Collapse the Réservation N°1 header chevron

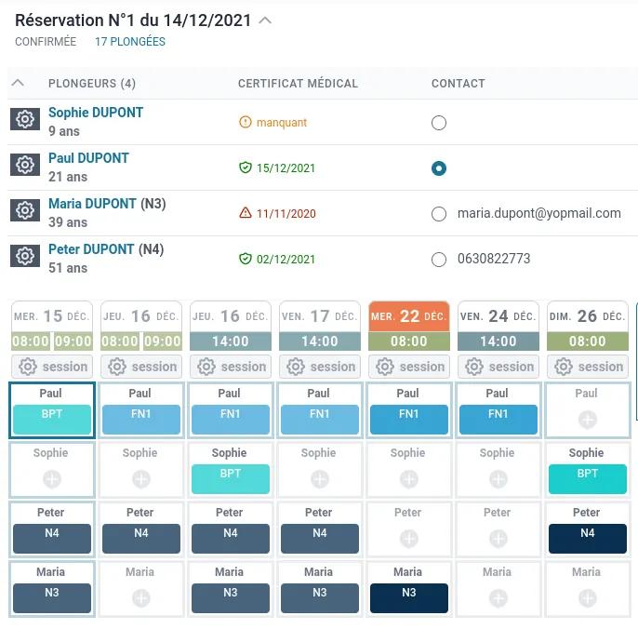(266, 20)
